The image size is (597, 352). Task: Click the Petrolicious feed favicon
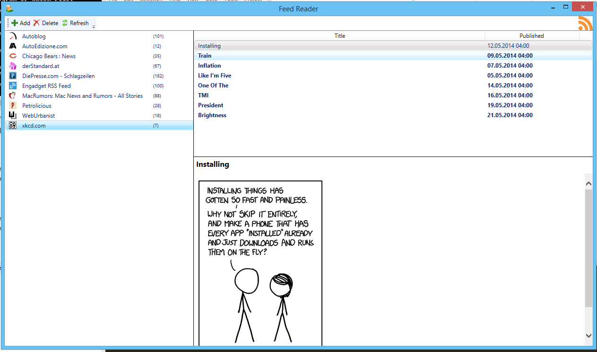click(13, 106)
